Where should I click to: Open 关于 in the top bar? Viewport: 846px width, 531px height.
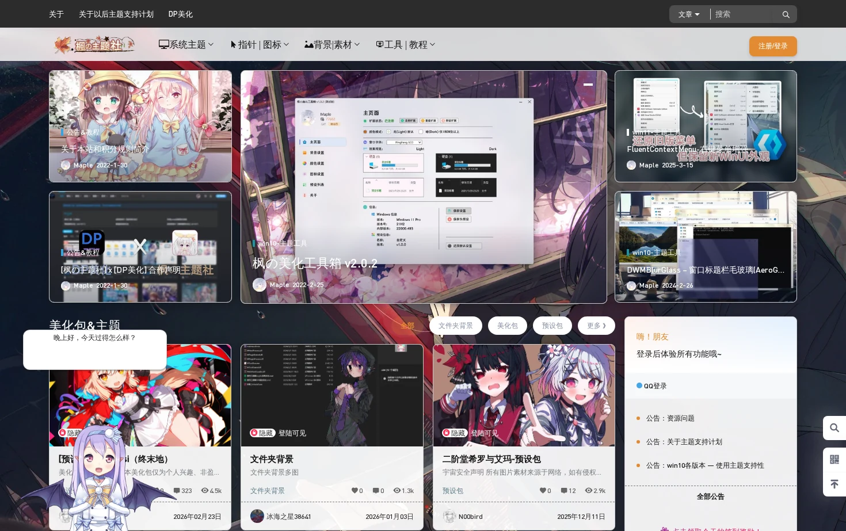tap(56, 14)
